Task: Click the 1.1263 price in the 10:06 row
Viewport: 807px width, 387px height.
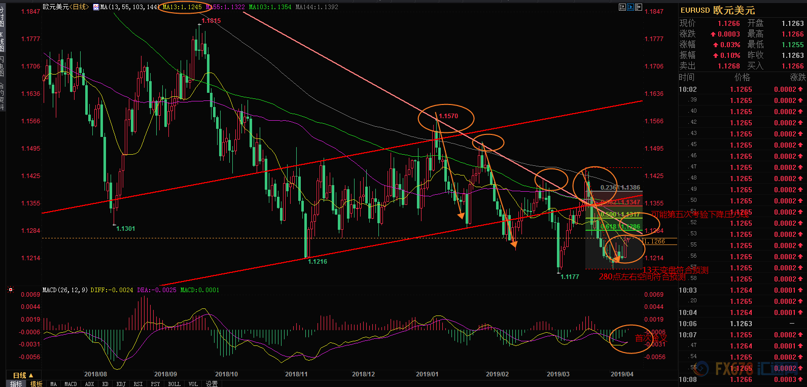Action: 741,324
